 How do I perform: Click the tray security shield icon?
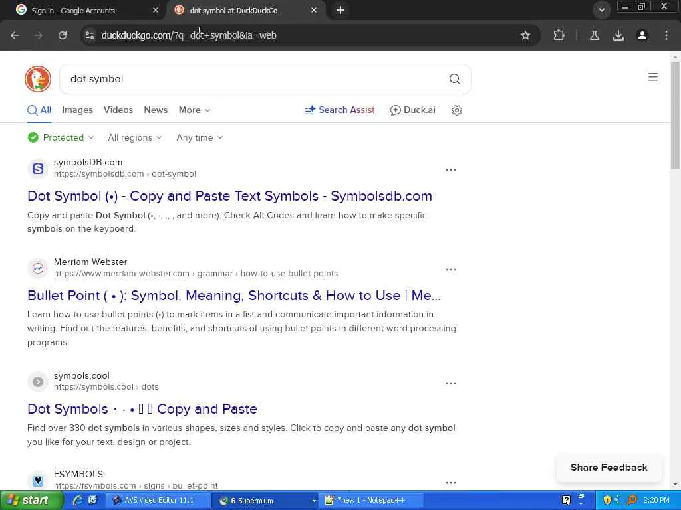[607, 501]
